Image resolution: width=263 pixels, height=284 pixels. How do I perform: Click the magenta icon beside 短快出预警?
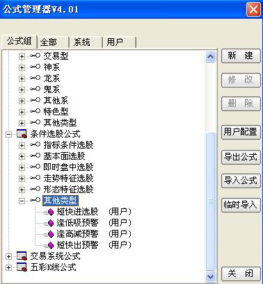click(x=51, y=245)
